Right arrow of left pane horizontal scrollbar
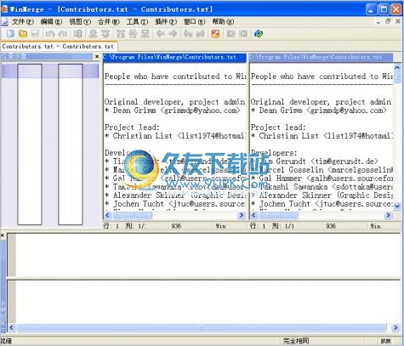Screen dimensions: 404x346 tap(242, 215)
